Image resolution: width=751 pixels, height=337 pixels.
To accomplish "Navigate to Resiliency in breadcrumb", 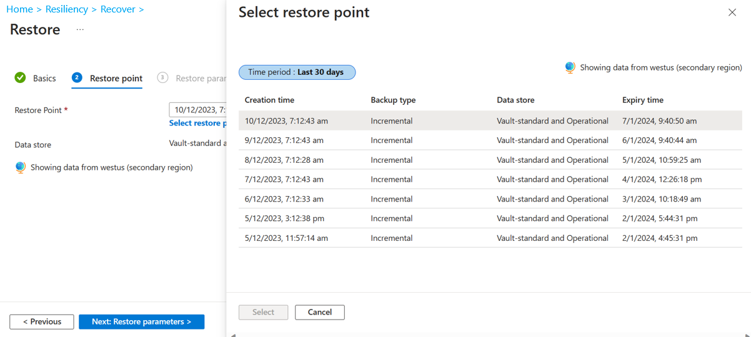I will pyautogui.click(x=66, y=9).
